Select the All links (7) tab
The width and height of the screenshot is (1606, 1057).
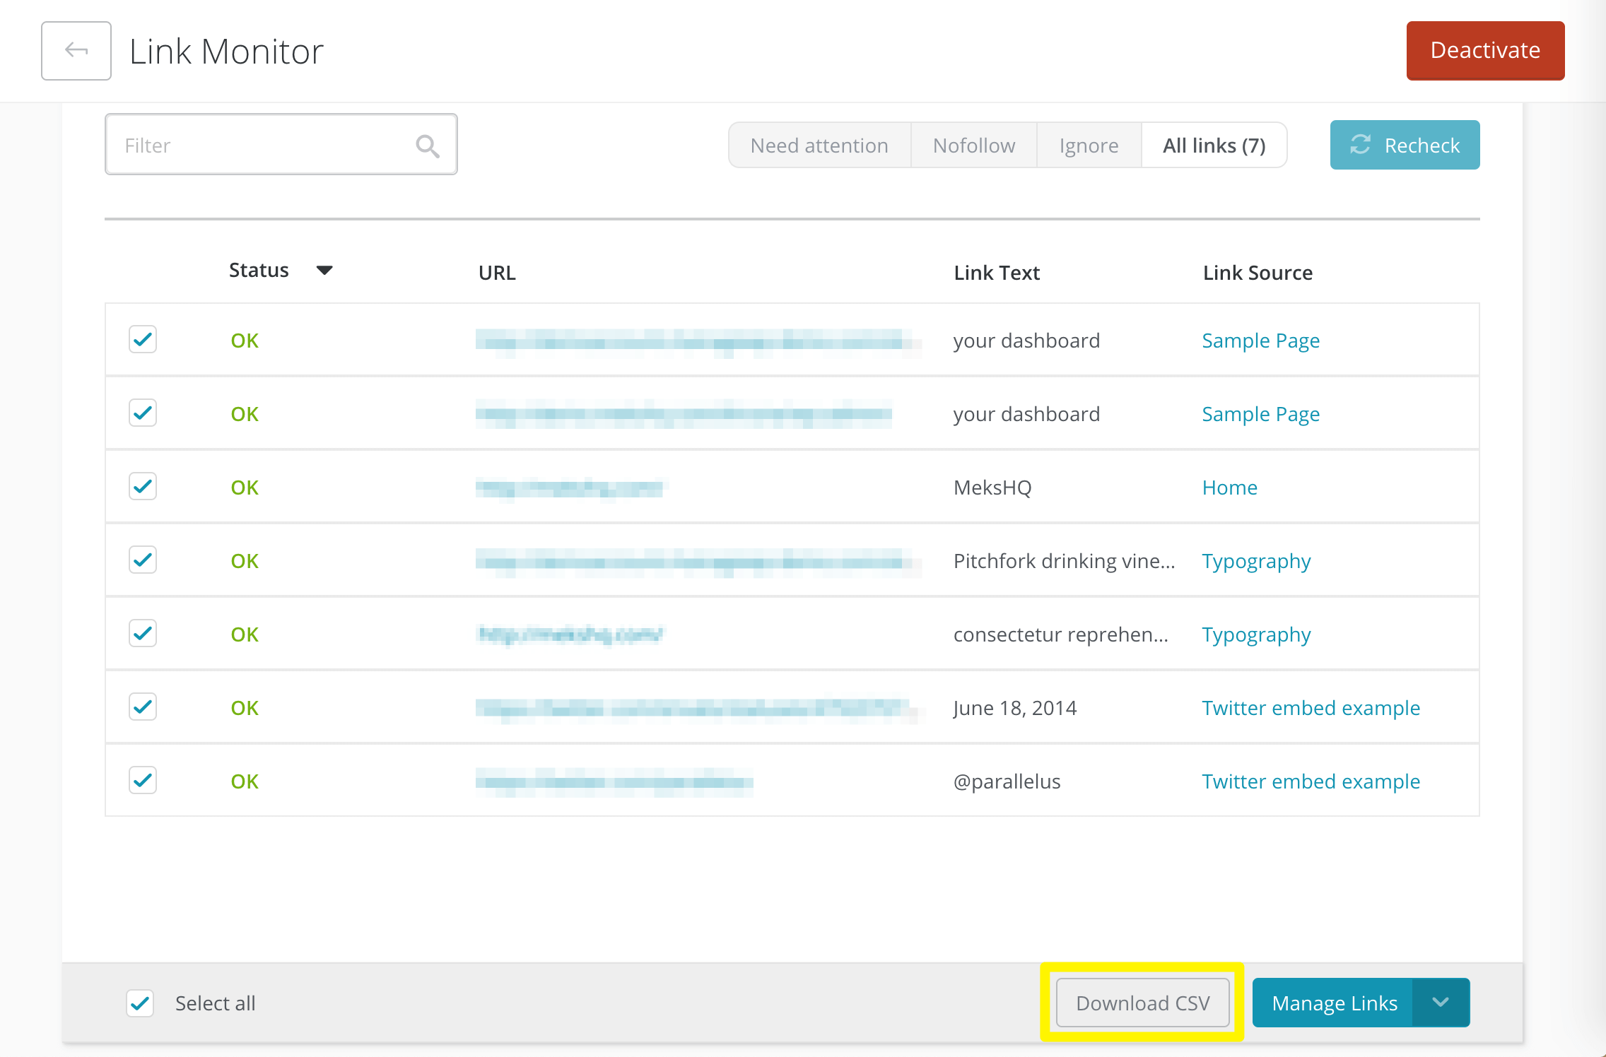pyautogui.click(x=1214, y=146)
